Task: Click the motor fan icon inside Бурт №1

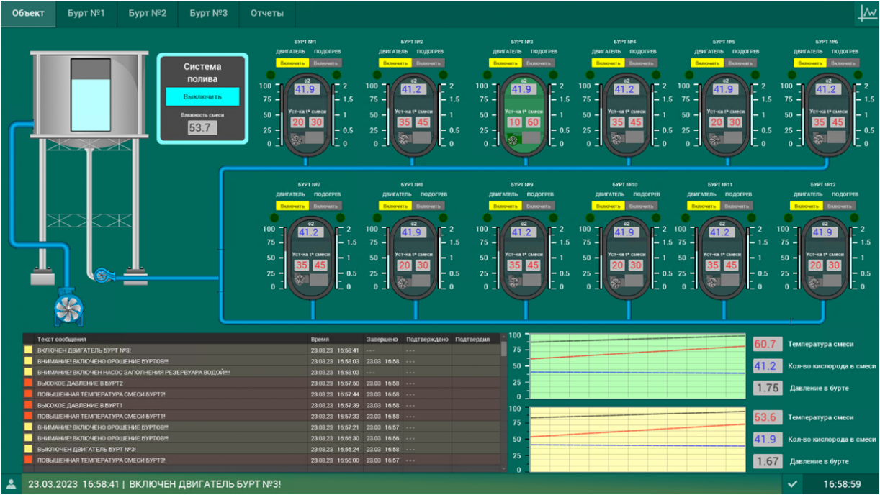Action: click(x=296, y=140)
